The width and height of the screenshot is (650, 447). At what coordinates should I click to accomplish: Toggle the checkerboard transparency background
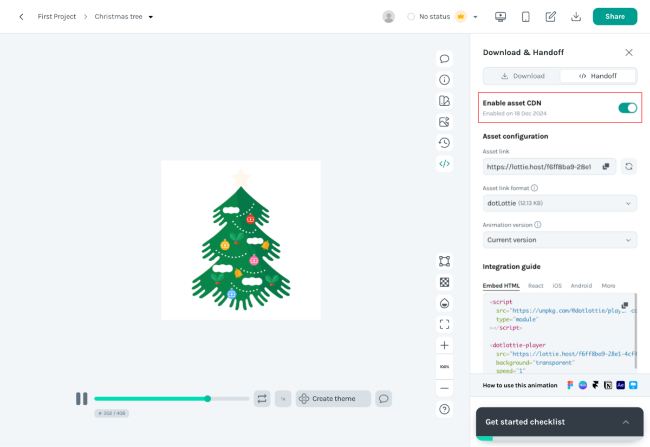pos(444,282)
